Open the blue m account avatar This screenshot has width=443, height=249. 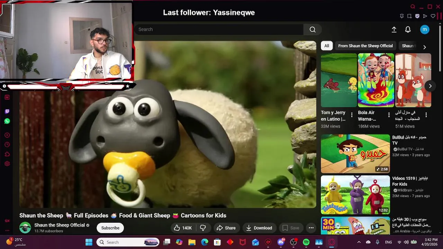point(425,30)
